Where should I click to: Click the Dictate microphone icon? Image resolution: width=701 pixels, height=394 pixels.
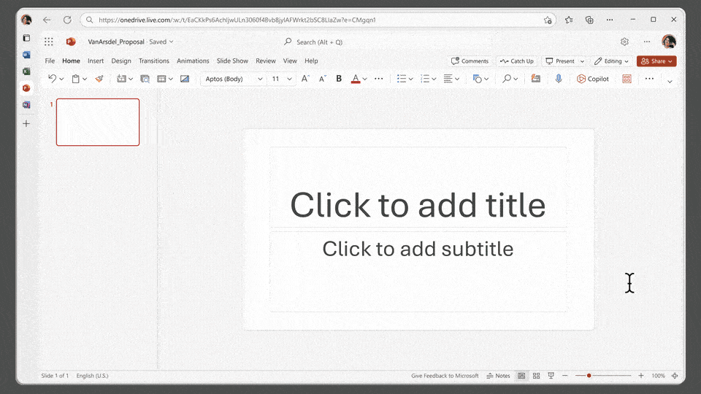pyautogui.click(x=559, y=79)
